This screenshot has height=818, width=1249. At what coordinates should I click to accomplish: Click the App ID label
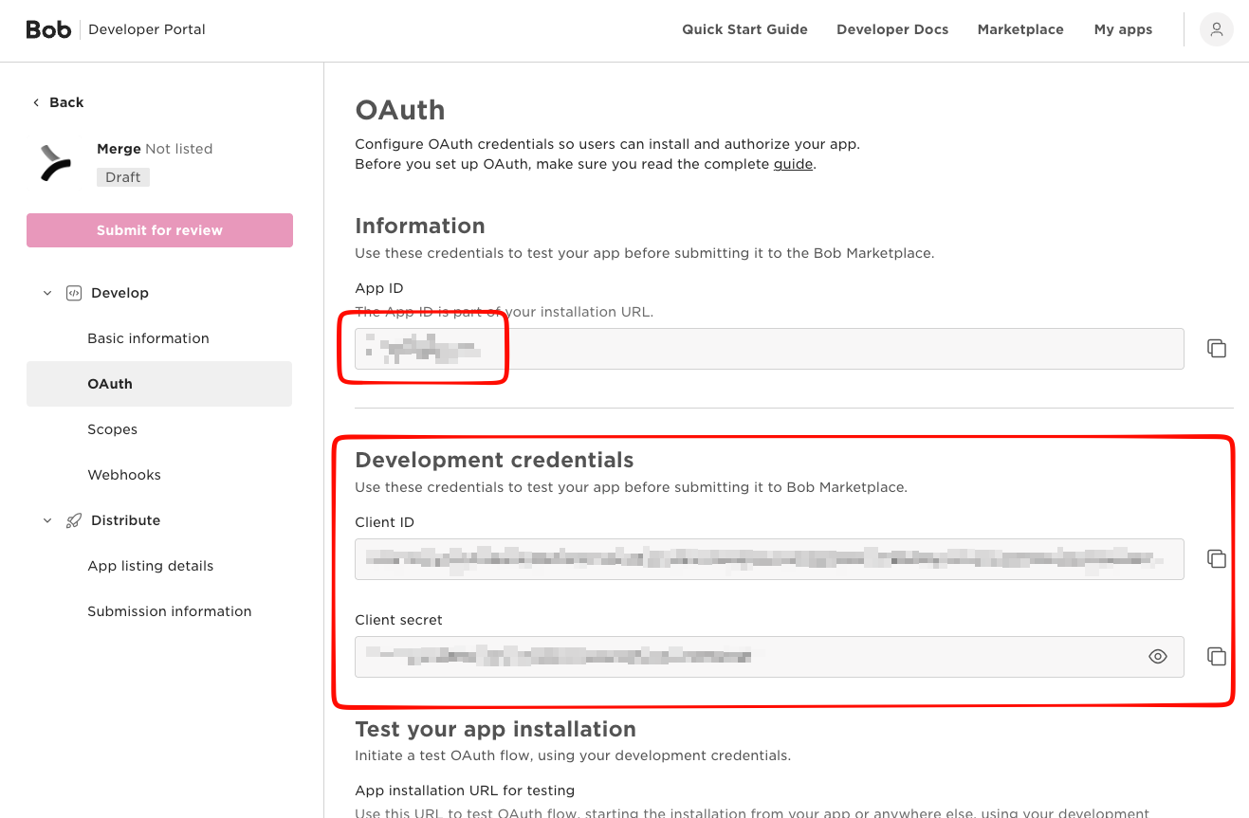[x=379, y=288]
